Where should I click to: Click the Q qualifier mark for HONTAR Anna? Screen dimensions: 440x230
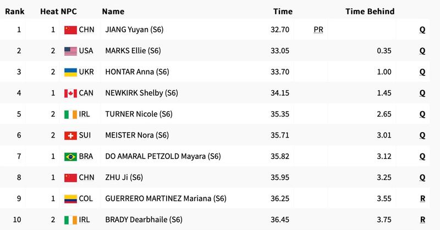click(x=422, y=72)
